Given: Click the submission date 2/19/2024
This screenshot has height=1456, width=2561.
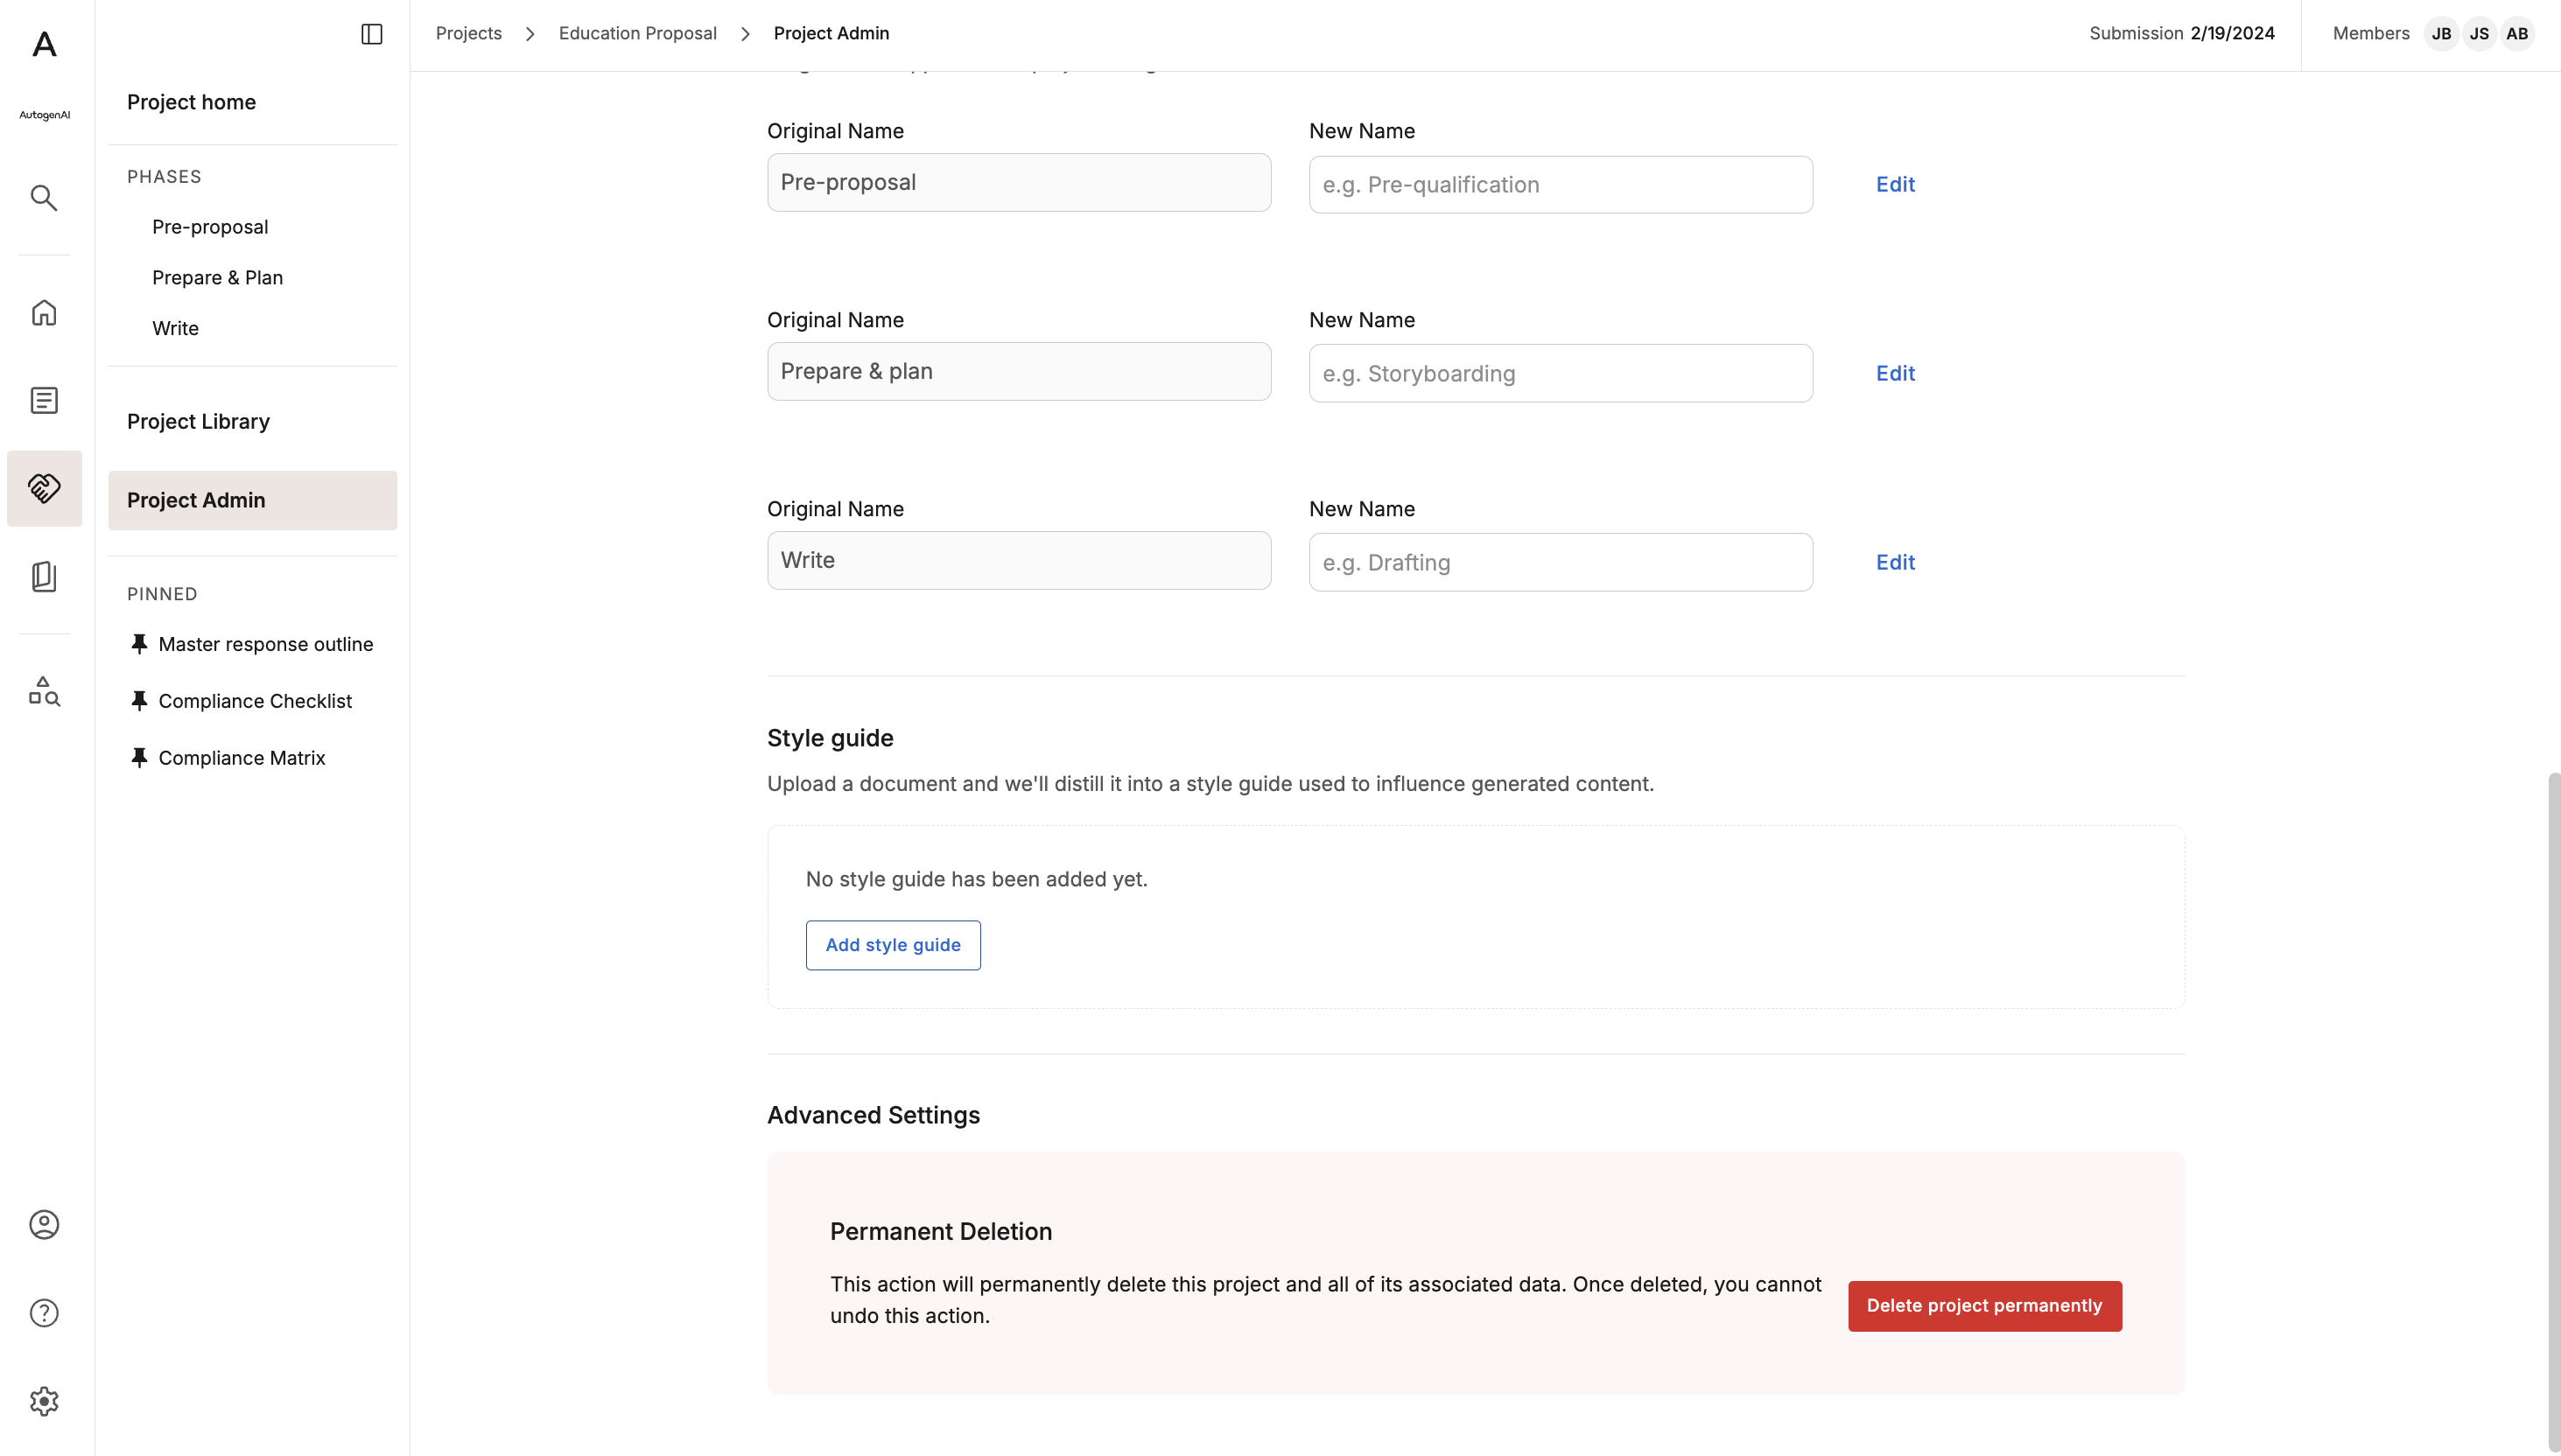Looking at the screenshot, I should pyautogui.click(x=2232, y=33).
